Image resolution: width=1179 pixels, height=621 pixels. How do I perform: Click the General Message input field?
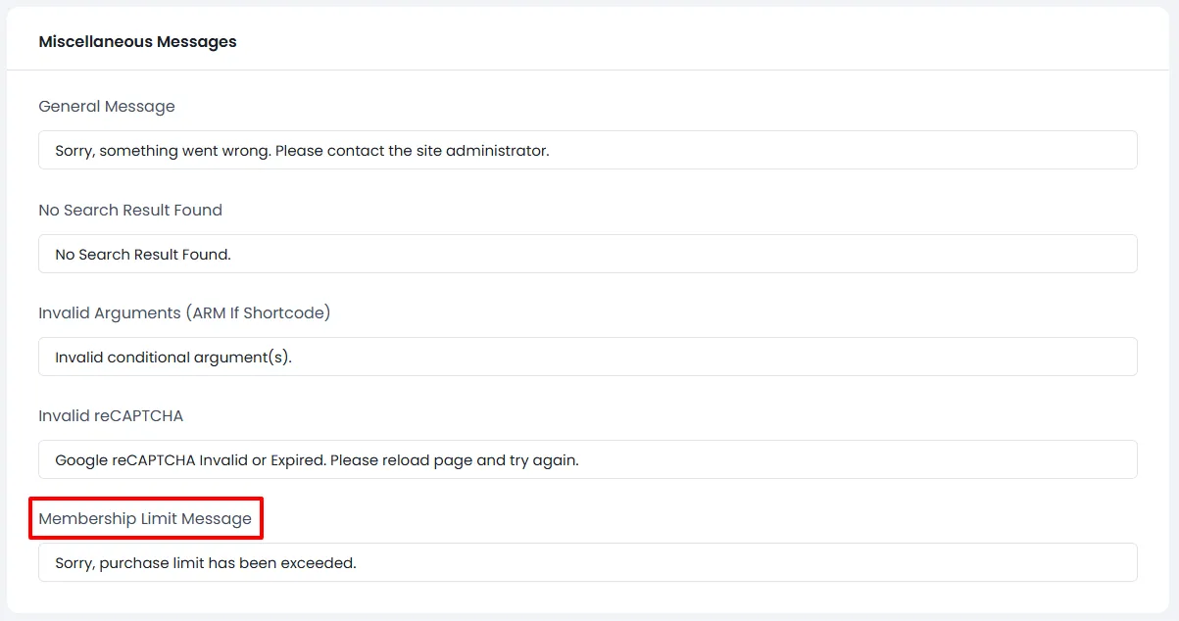586,150
